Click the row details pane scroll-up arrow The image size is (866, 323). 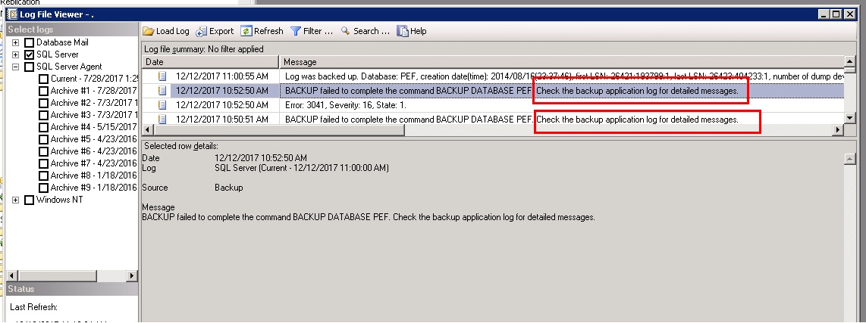849,160
